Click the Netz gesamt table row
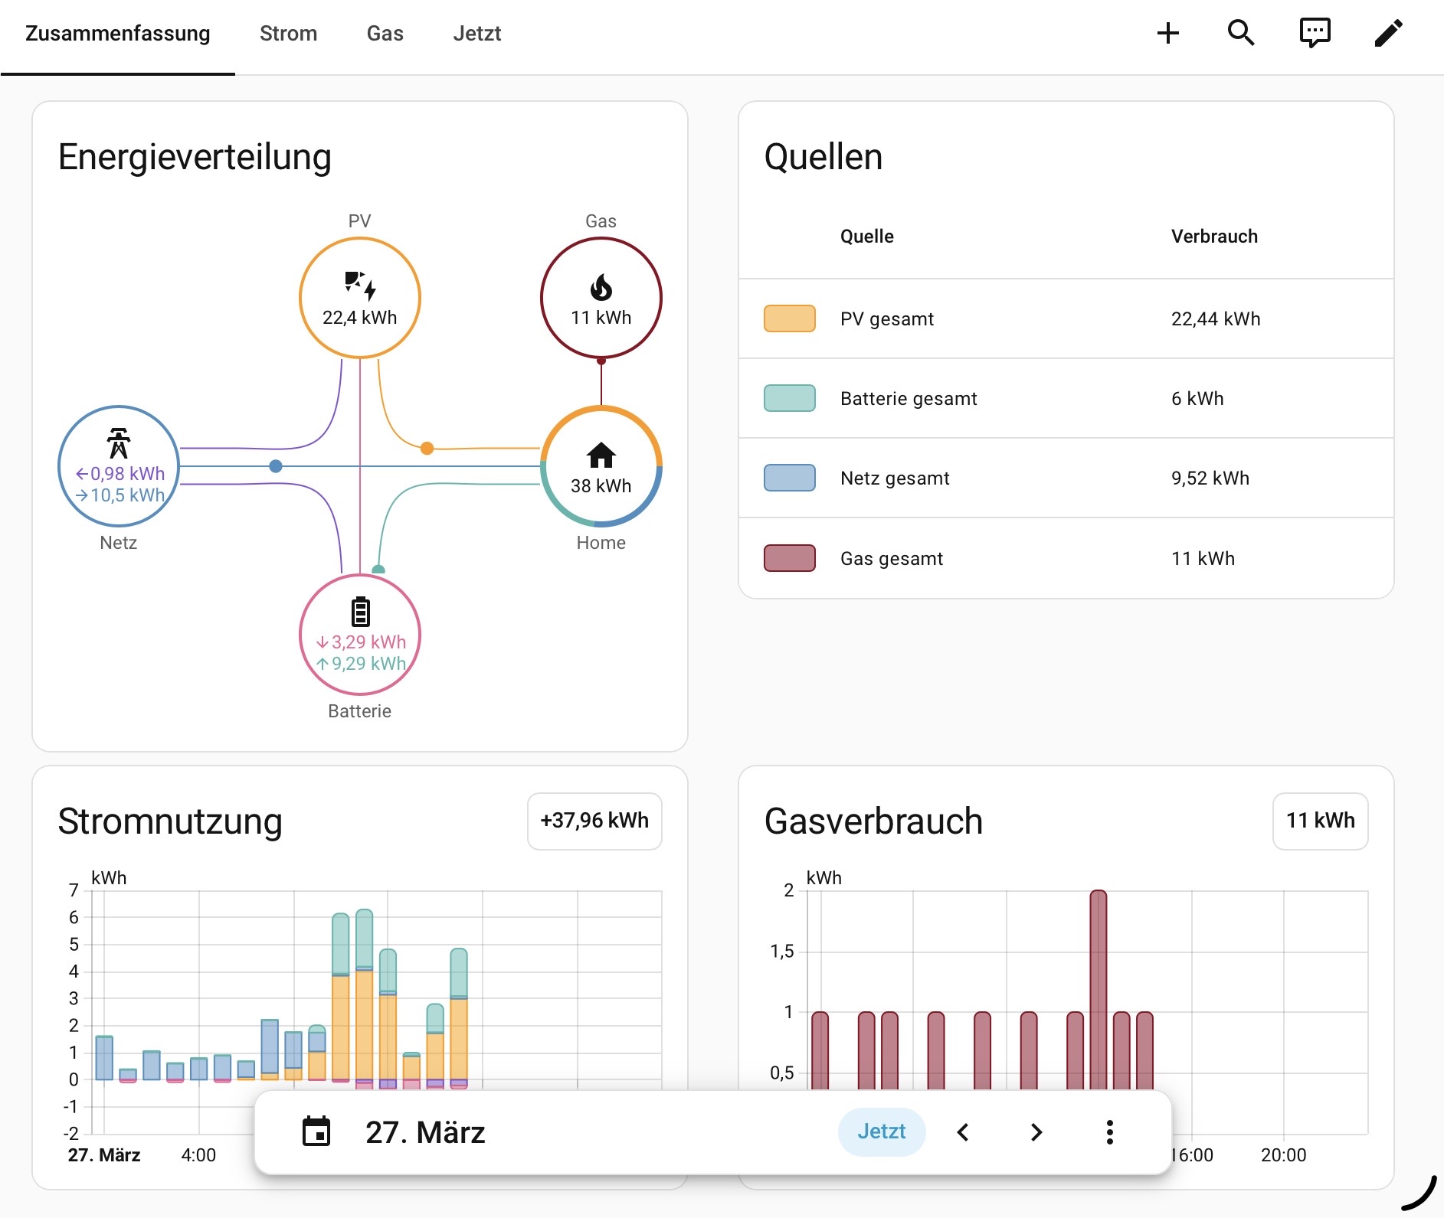The width and height of the screenshot is (1444, 1218). tap(1065, 478)
